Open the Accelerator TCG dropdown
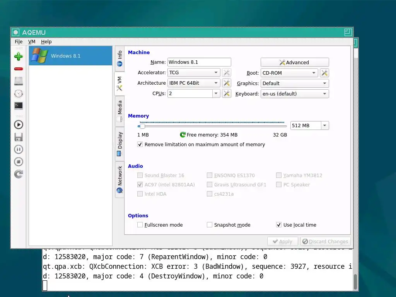The height and width of the screenshot is (297, 396). 194,73
